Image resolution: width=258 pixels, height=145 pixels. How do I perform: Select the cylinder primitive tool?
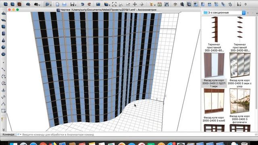click(x=4, y=33)
